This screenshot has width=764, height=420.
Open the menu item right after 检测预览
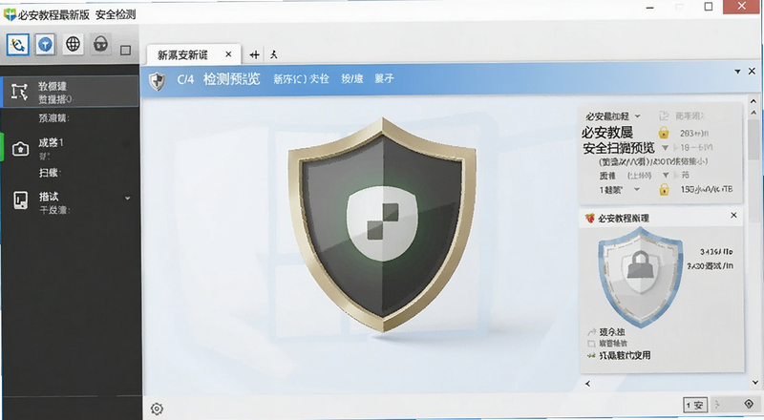(301, 79)
